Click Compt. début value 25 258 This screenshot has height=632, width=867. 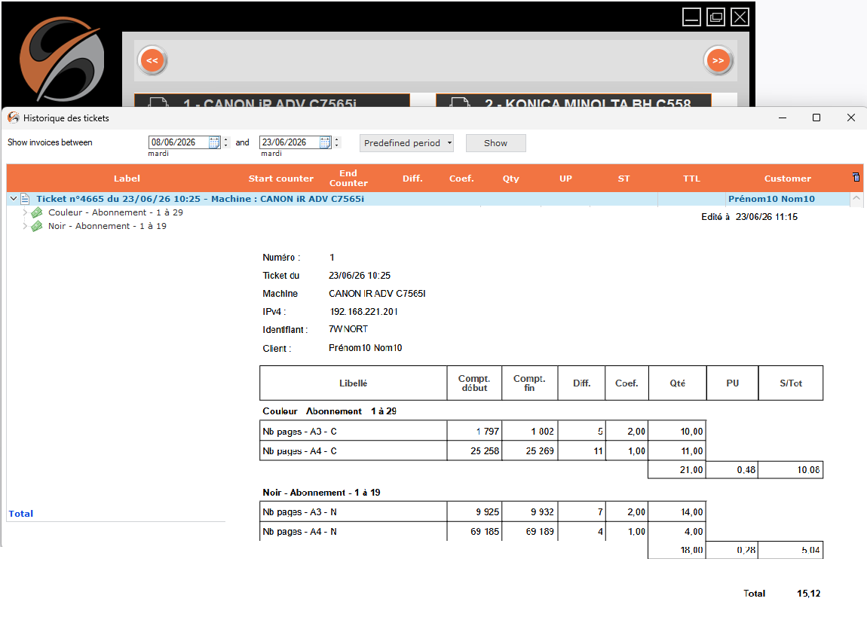485,450
